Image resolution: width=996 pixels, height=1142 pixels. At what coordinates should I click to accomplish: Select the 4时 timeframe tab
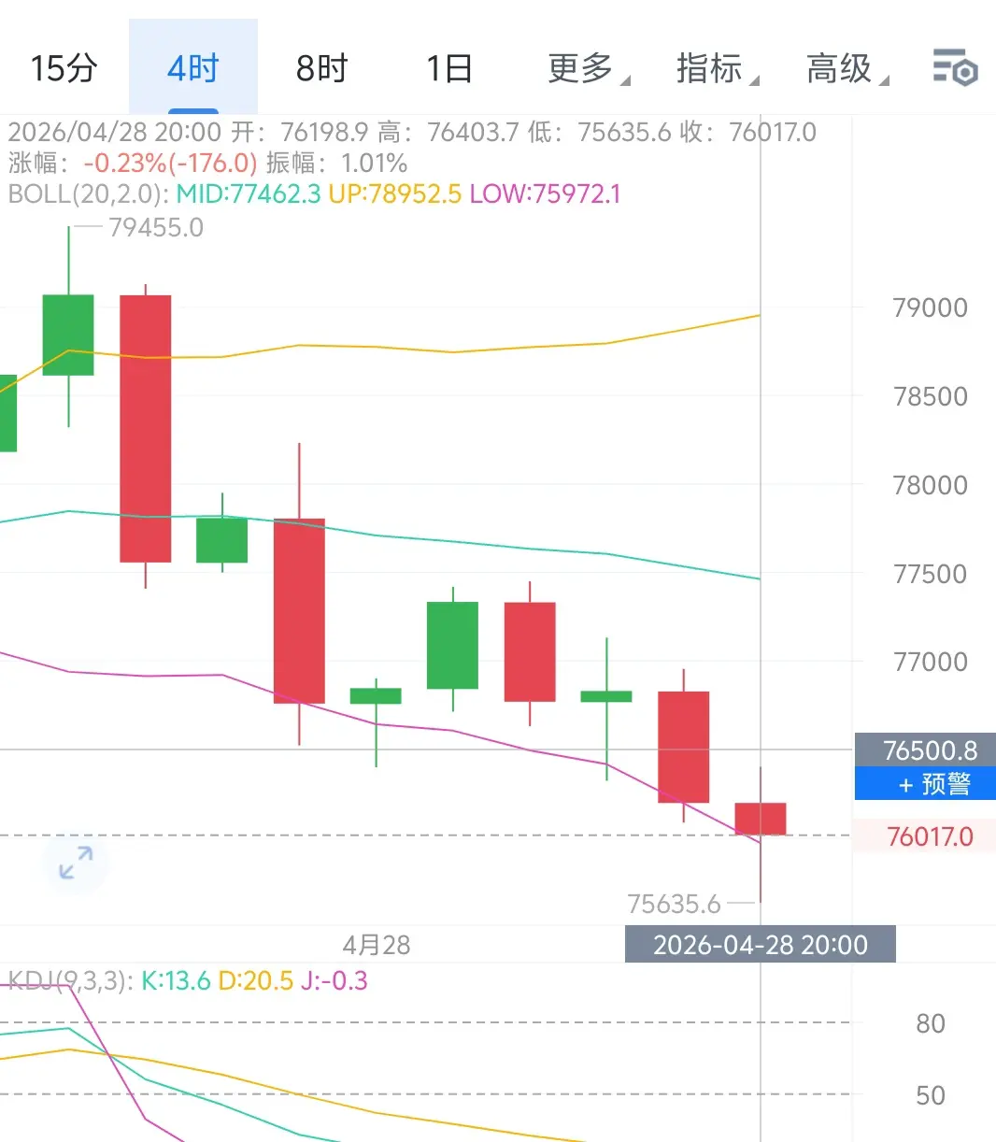pyautogui.click(x=193, y=68)
